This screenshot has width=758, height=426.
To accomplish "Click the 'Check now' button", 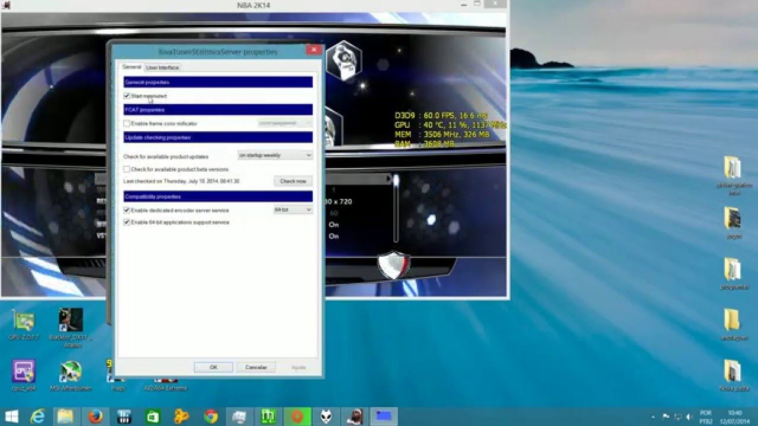I will (293, 181).
